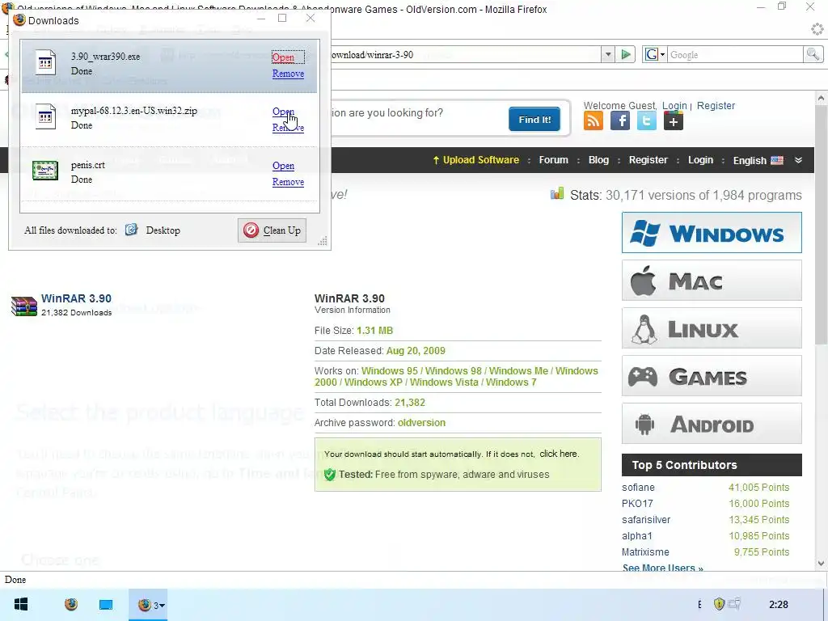Click the Google search input field
828x621 pixels.
pyautogui.click(x=736, y=54)
